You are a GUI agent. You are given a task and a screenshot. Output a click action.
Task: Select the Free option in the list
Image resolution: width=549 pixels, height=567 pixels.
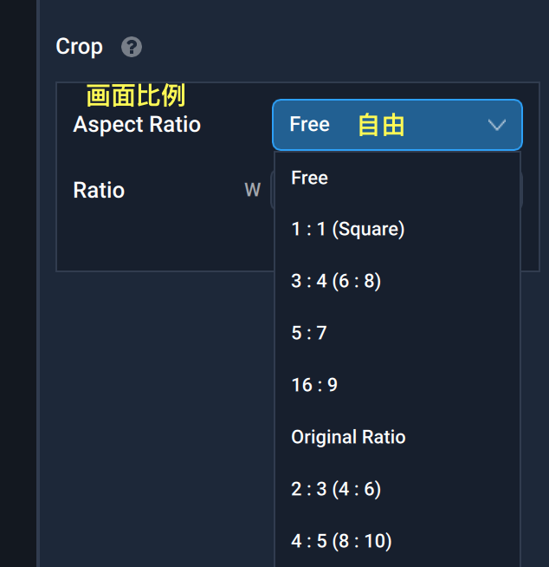click(310, 178)
